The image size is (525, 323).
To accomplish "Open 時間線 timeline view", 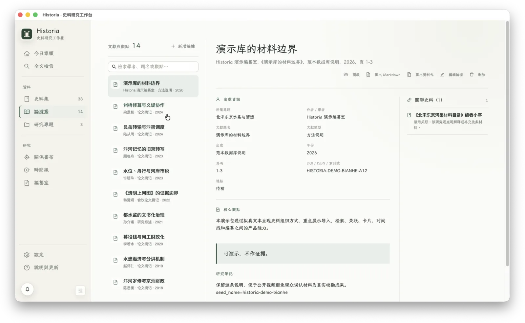I will (52, 170).
